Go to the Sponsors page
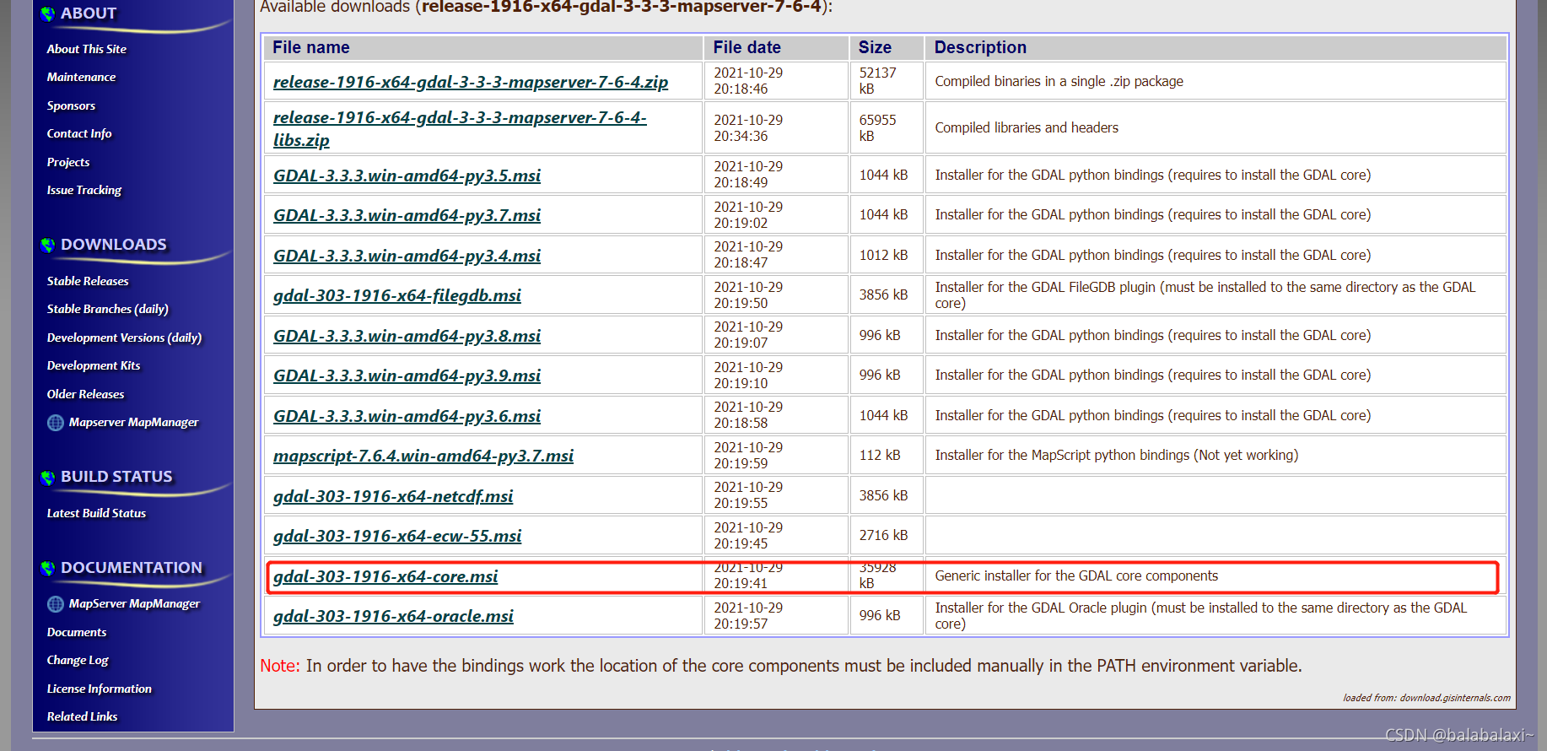1547x751 pixels. (x=71, y=105)
